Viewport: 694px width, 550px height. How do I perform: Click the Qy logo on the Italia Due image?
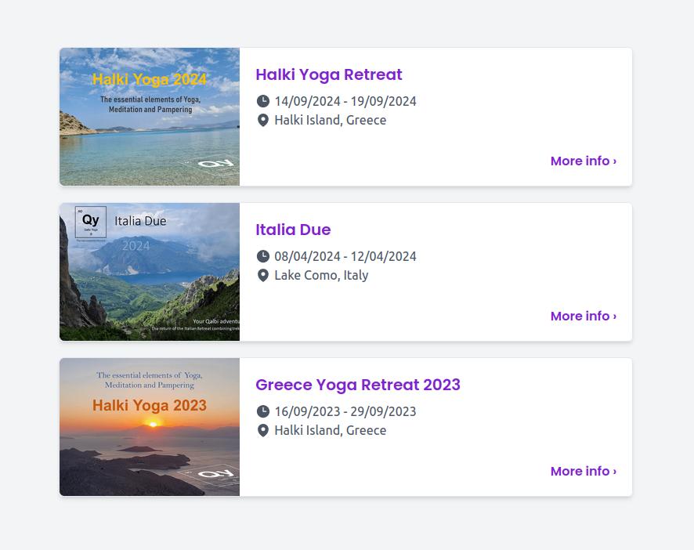[91, 222]
